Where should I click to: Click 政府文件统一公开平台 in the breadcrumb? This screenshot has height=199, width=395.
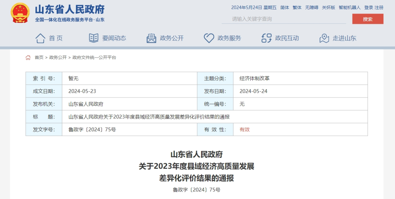pos(94,58)
